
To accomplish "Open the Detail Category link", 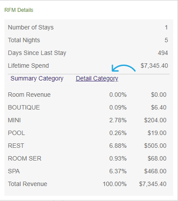I will [x=97, y=78].
